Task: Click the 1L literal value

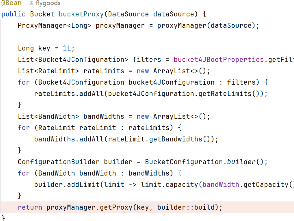Action: (x=67, y=48)
